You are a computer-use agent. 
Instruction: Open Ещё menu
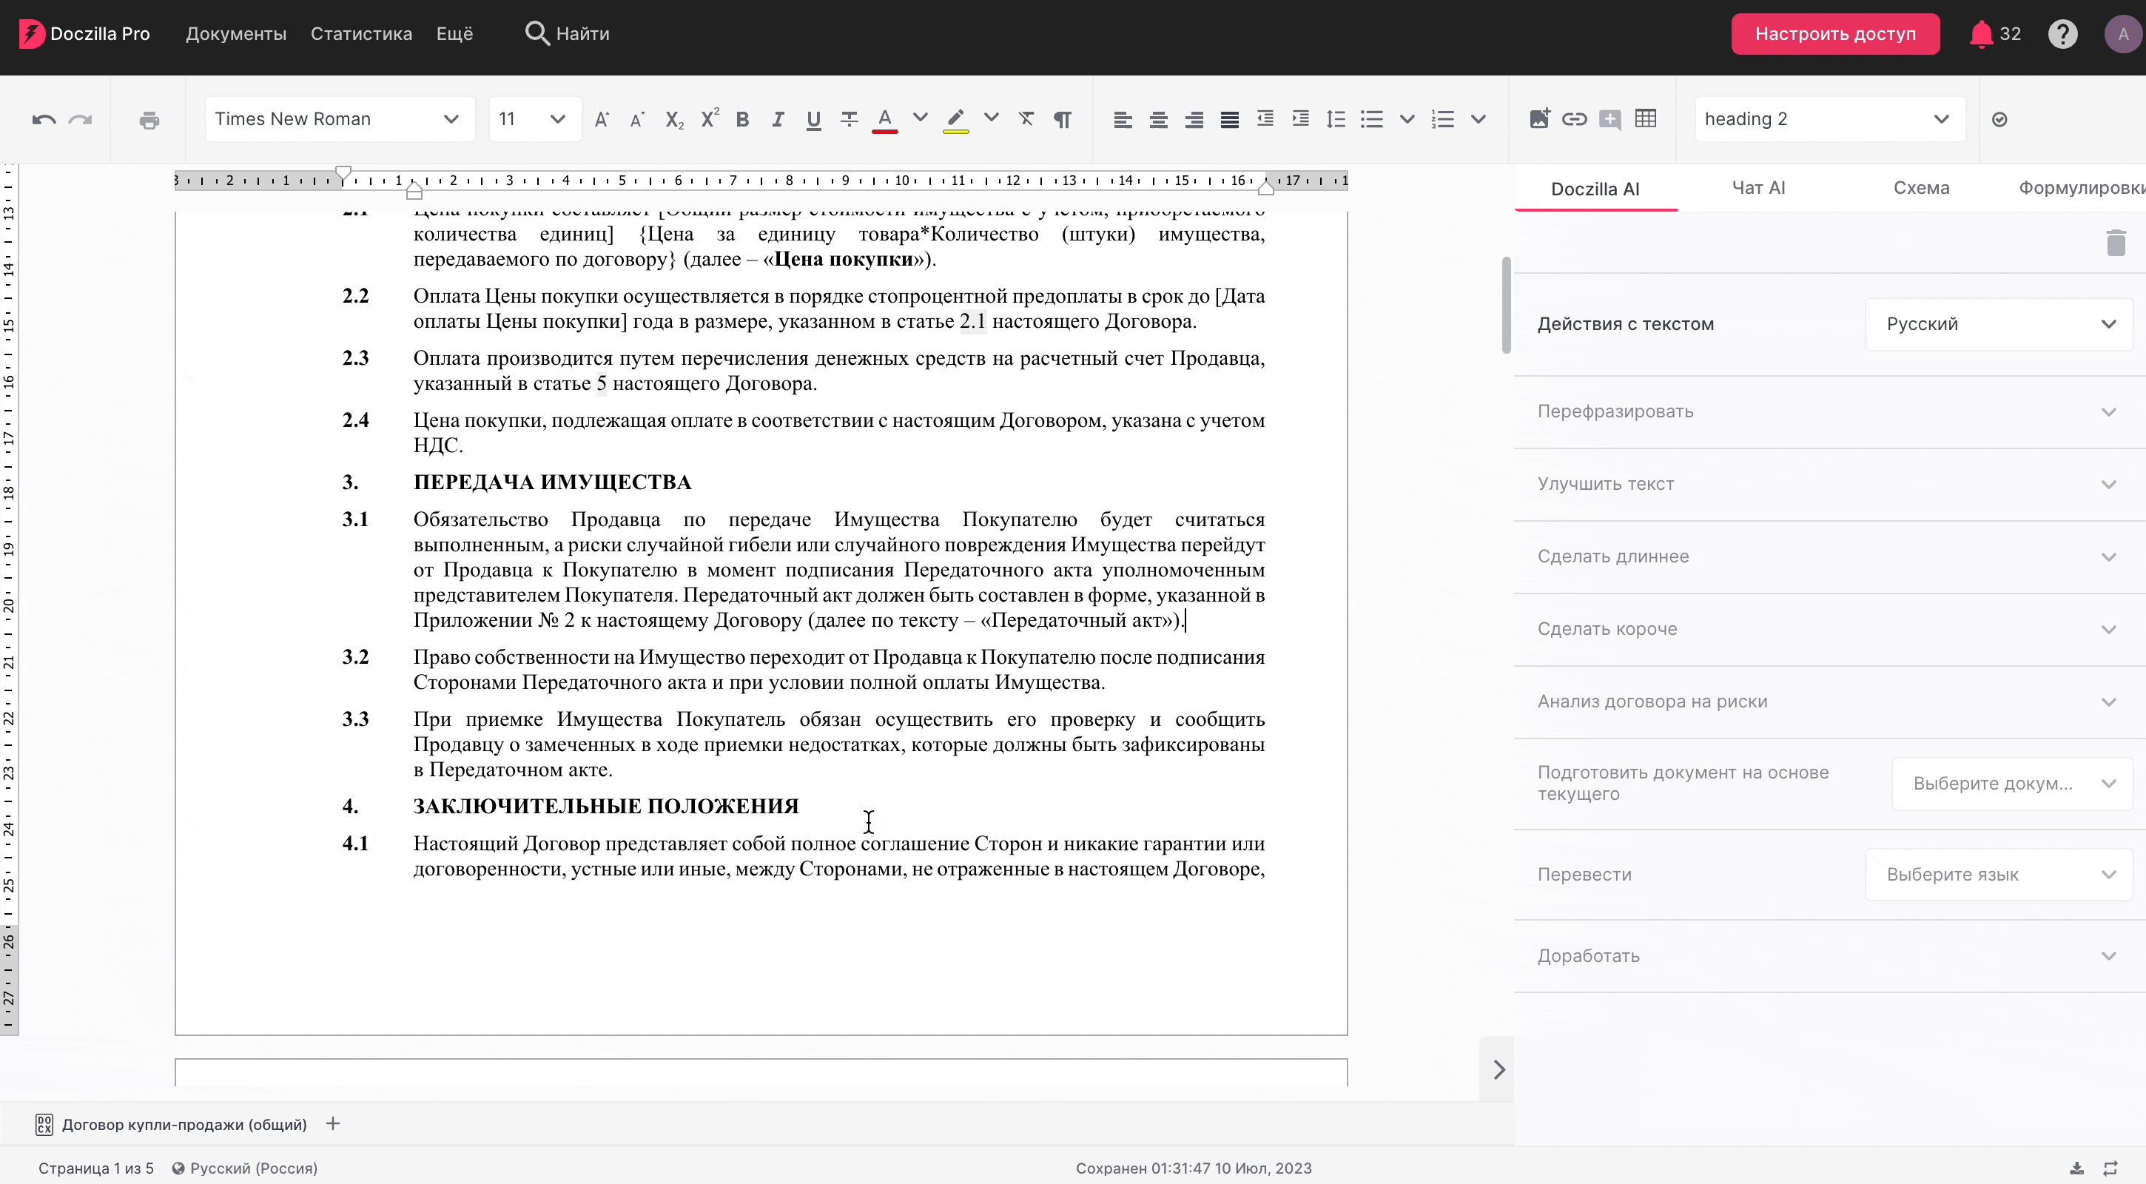click(x=455, y=34)
